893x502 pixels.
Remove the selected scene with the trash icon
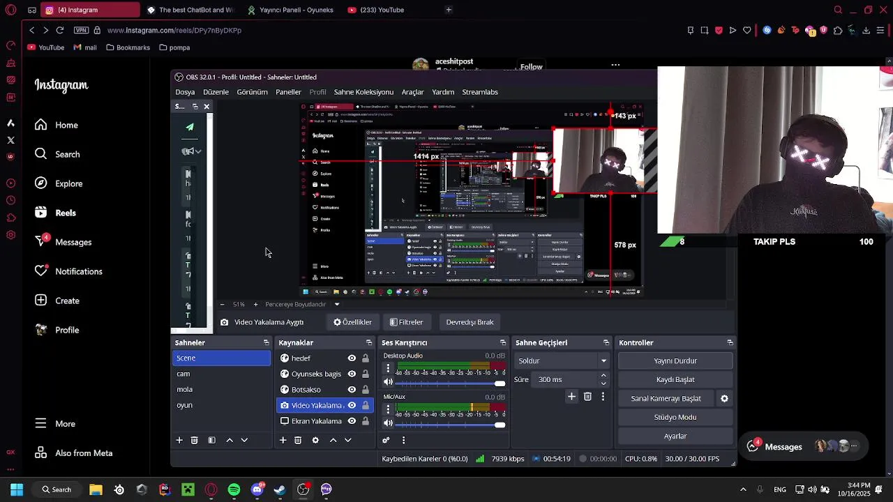[x=195, y=440]
